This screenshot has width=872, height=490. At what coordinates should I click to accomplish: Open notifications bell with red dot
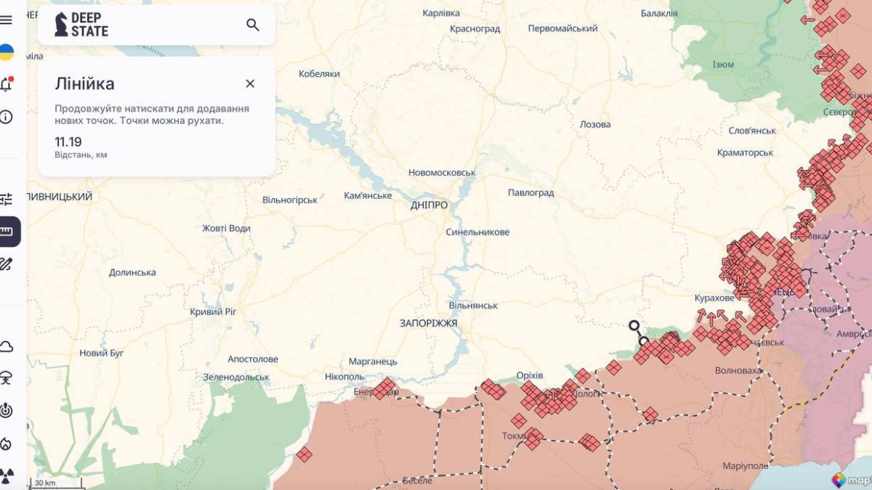tap(7, 84)
